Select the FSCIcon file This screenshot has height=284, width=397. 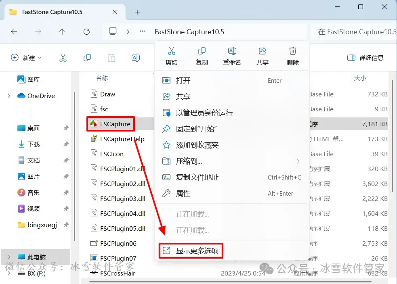pos(107,154)
